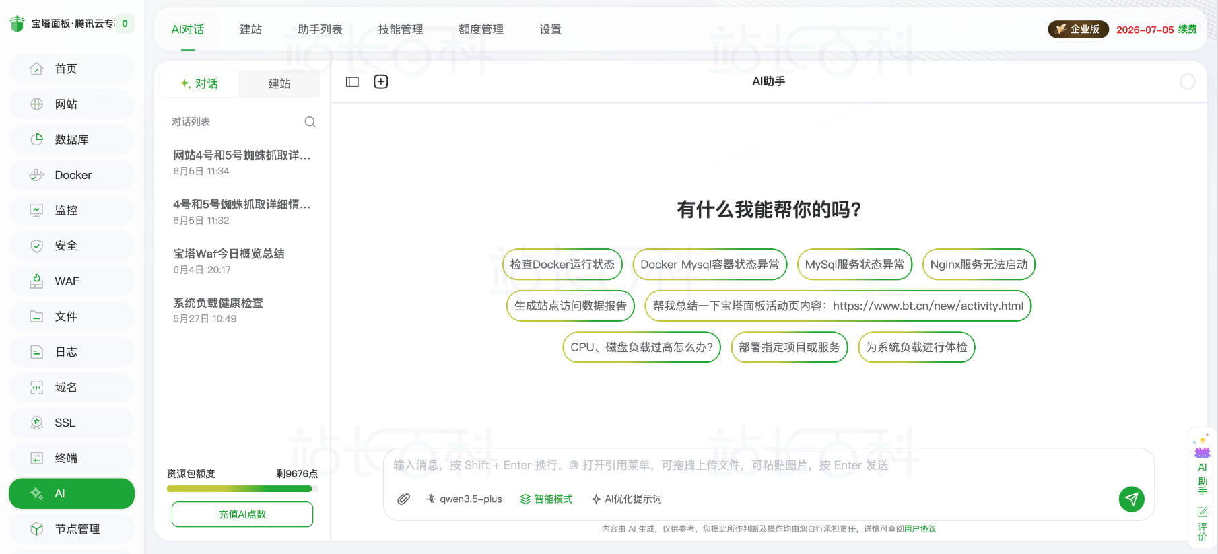Image resolution: width=1218 pixels, height=554 pixels.
Task: Open the 网站 website globe icon
Action: [x=37, y=104]
